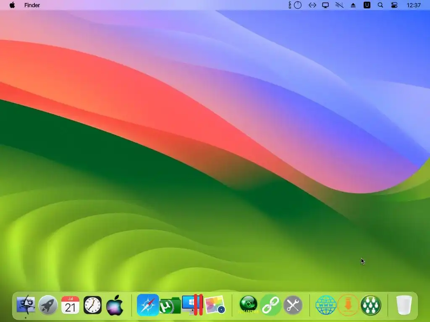
Task: Open Spotlight search magnifier
Action: tap(380, 5)
